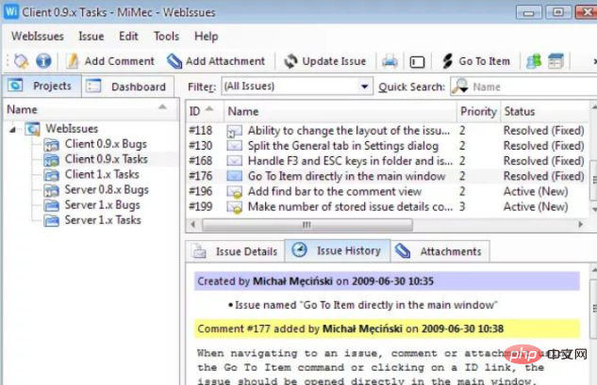The width and height of the screenshot is (597, 385).
Task: Select Client 0.9.x Tasks folder
Action: 107,159
